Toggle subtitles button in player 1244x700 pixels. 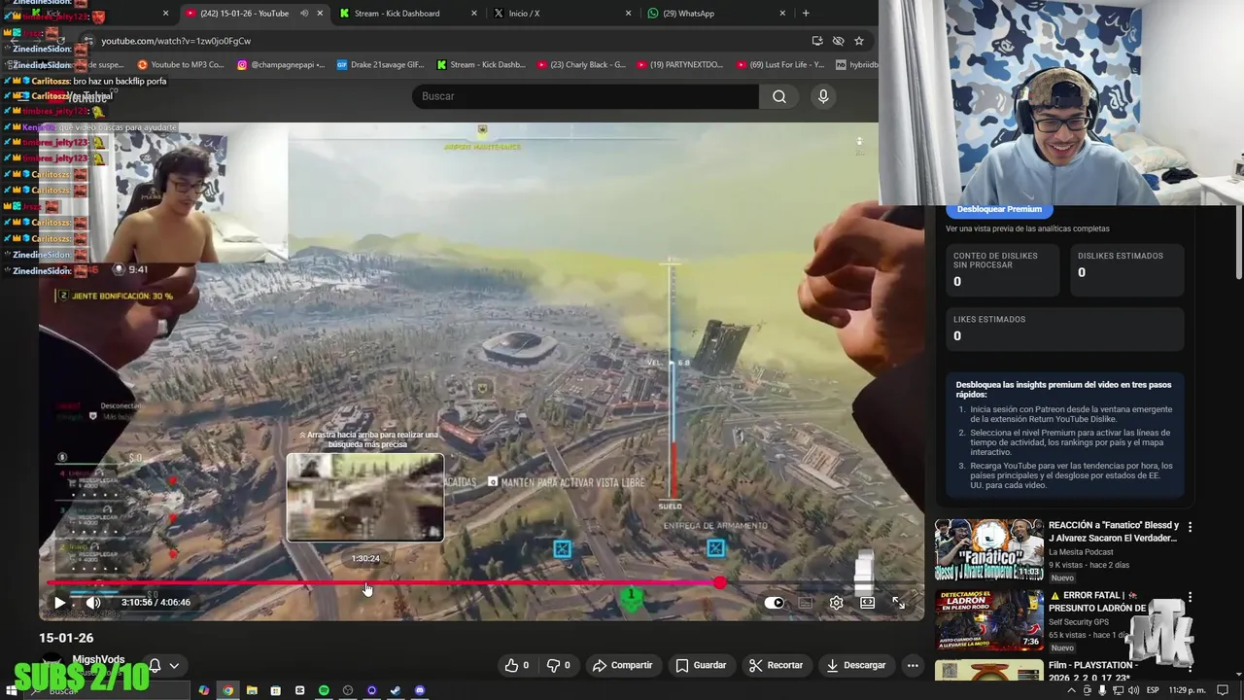[805, 603]
